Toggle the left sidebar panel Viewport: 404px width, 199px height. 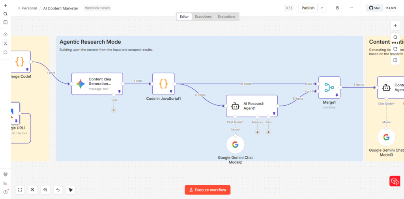[6, 22]
